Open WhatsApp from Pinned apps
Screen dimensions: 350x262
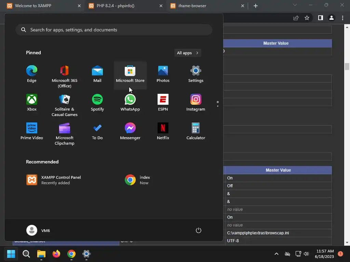[130, 103]
